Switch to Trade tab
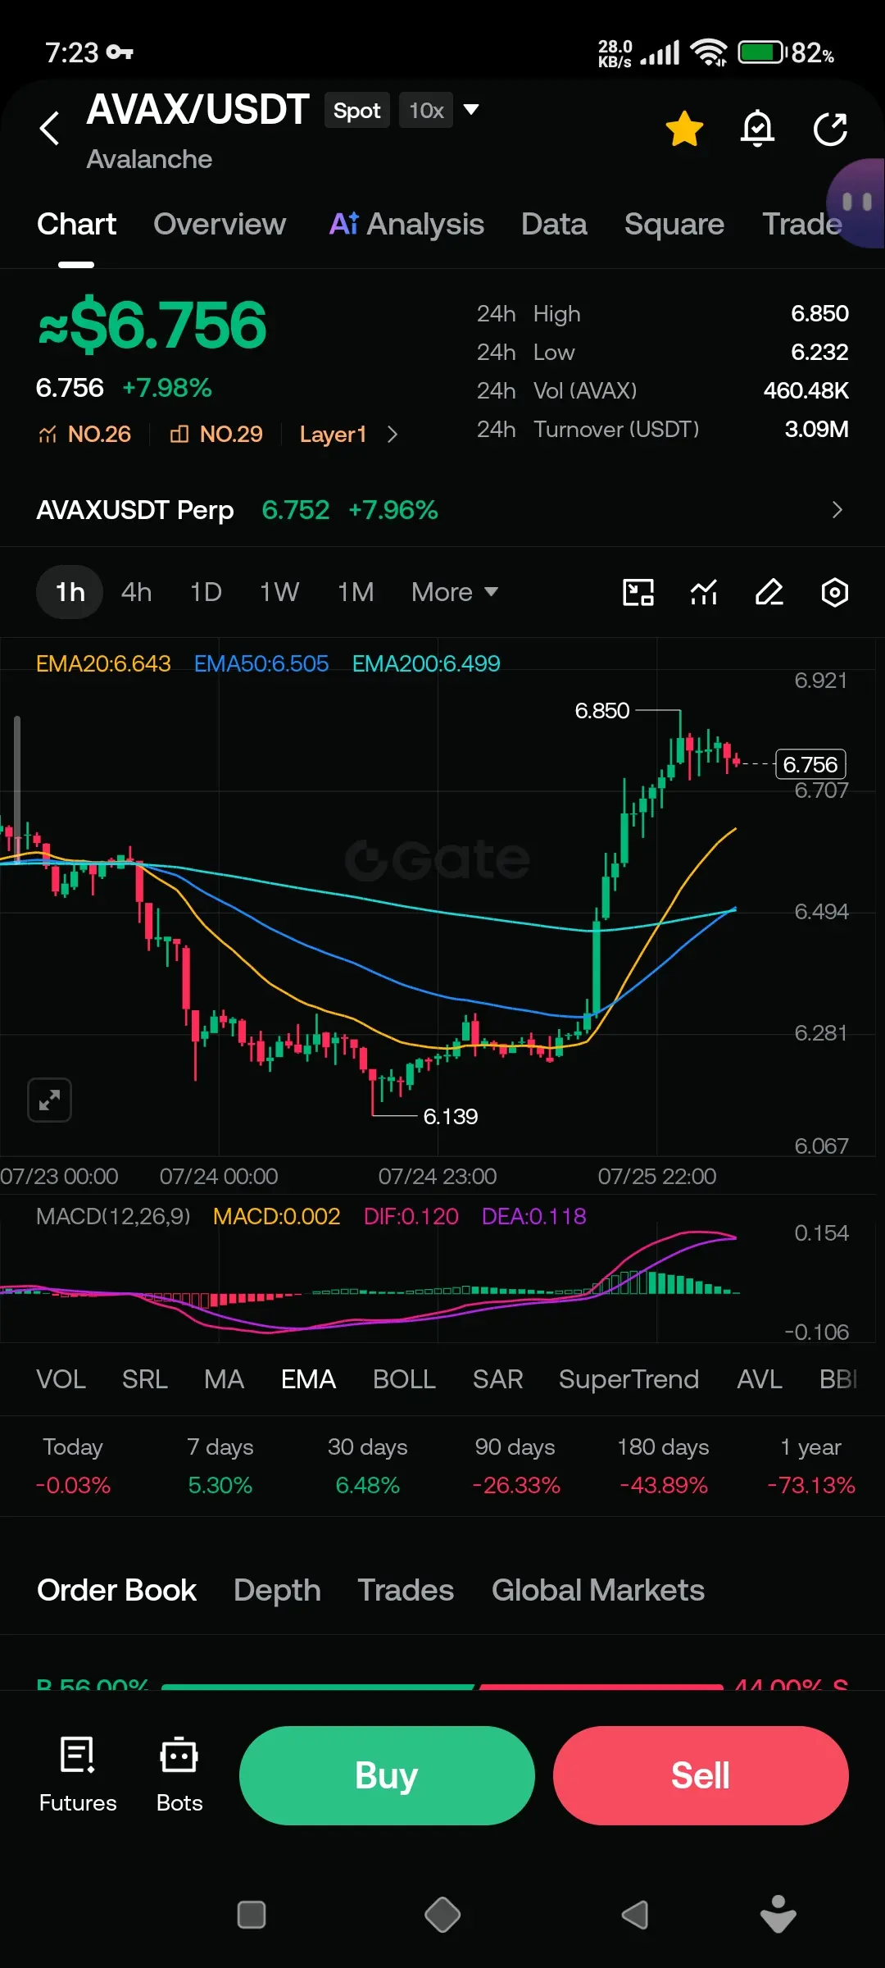 pos(802,224)
